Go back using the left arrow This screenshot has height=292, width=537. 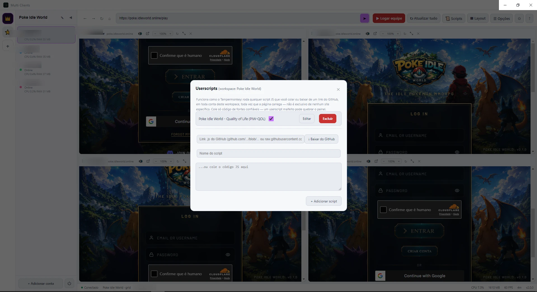(85, 18)
